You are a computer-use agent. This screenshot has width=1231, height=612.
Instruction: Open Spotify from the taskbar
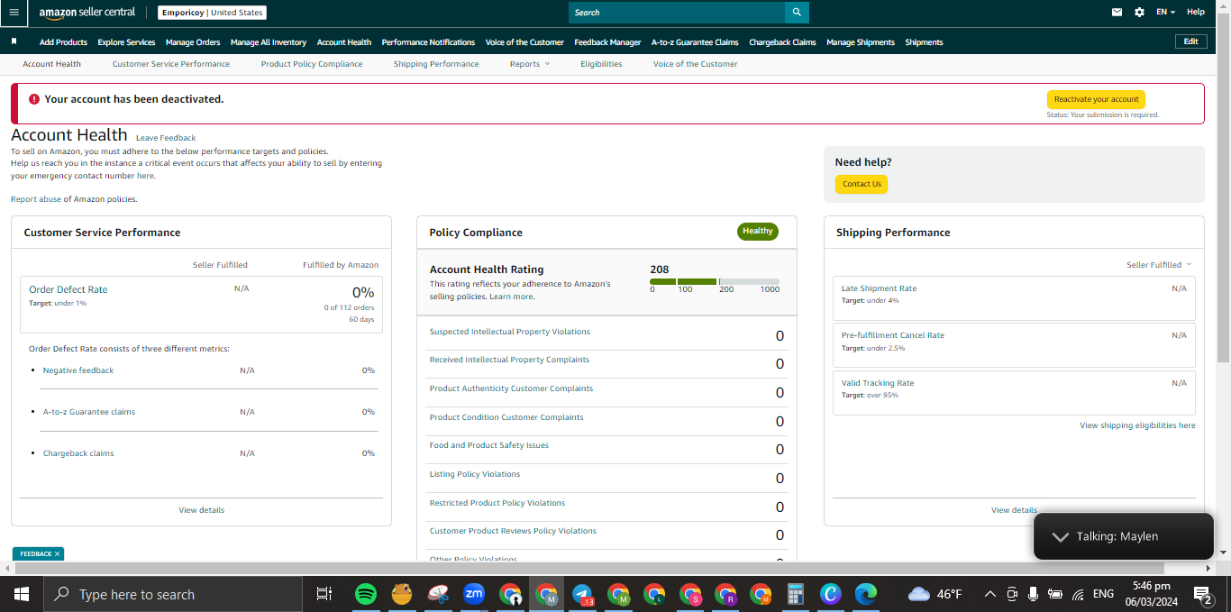point(366,594)
